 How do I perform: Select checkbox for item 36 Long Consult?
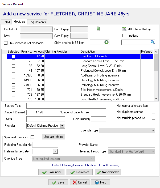(13, 66)
